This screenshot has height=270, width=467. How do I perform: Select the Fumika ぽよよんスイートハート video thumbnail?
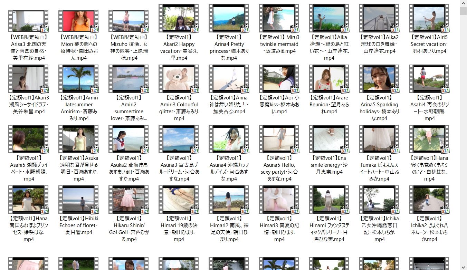[379, 139]
